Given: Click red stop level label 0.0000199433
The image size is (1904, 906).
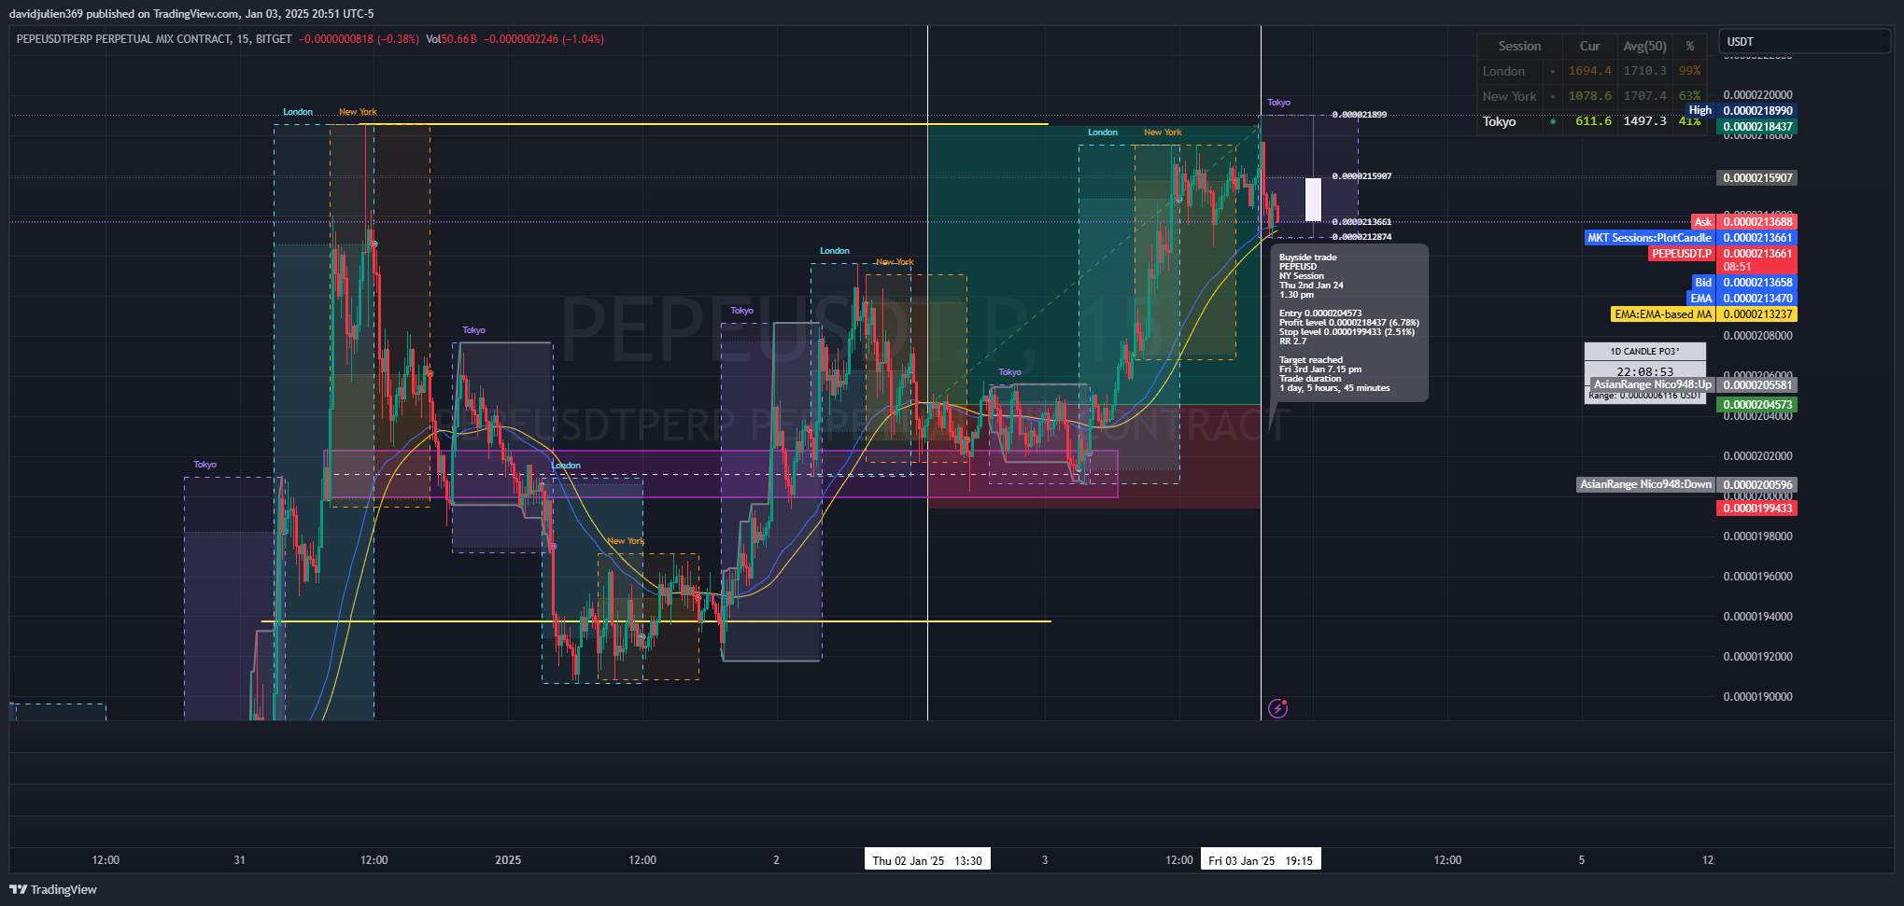Looking at the screenshot, I should [x=1756, y=509].
